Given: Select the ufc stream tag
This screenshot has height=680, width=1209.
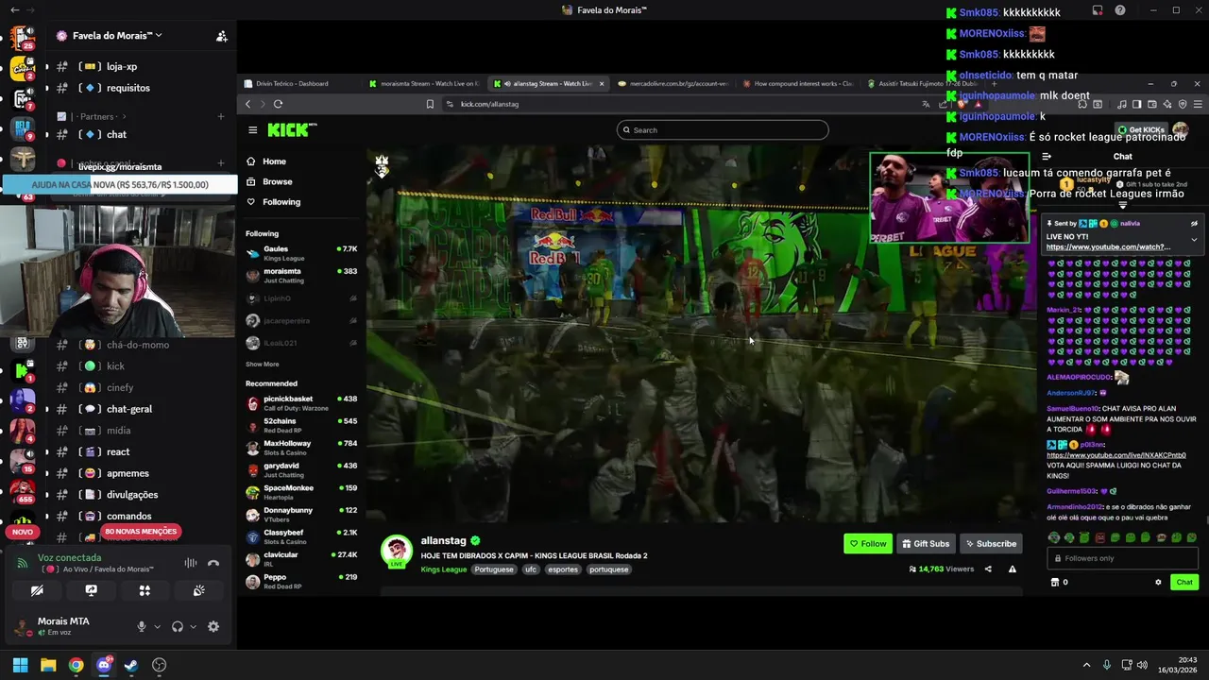Looking at the screenshot, I should coord(531,569).
